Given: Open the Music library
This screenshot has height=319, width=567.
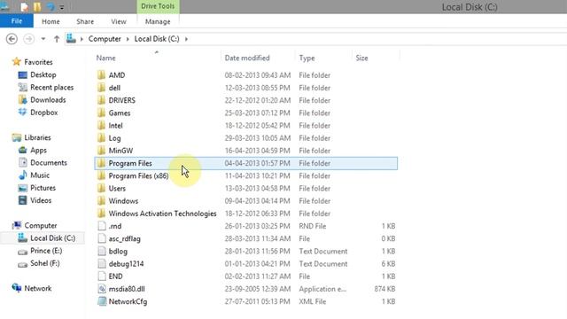Looking at the screenshot, I should [40, 175].
